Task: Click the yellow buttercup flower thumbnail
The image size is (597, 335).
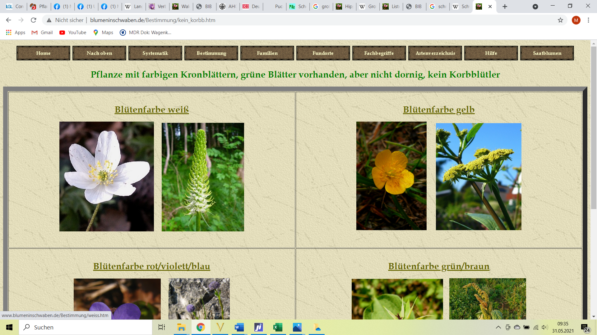Action: click(x=391, y=176)
